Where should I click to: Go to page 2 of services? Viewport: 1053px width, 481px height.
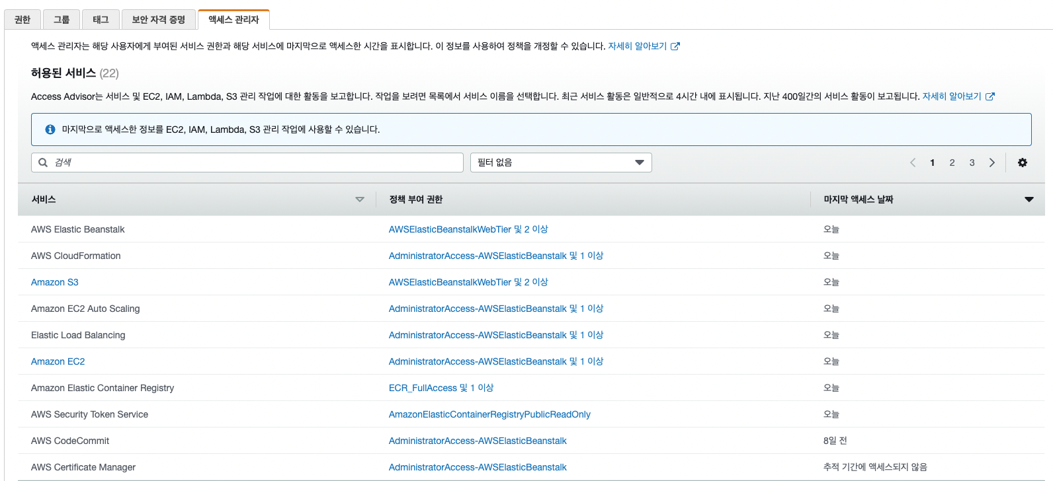[x=952, y=163]
